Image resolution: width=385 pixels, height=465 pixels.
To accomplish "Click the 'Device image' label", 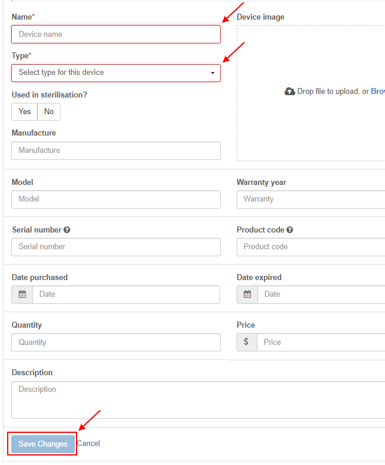I will pyautogui.click(x=260, y=17).
